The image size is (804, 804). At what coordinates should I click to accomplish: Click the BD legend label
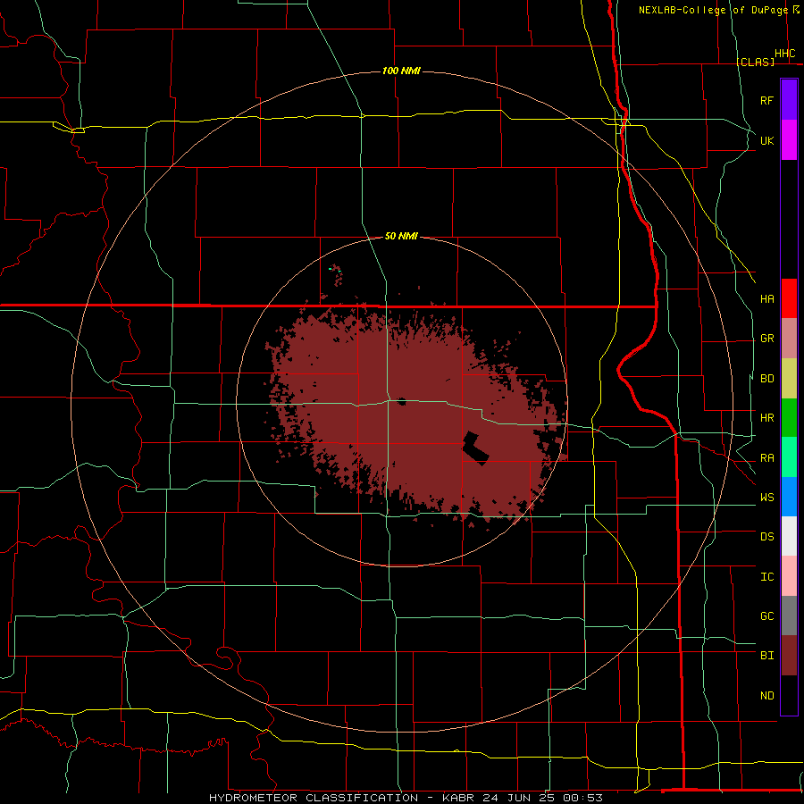767,379
